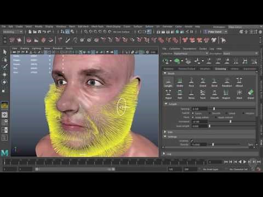Choose the Paint selection tool in toolbox

(5, 67)
